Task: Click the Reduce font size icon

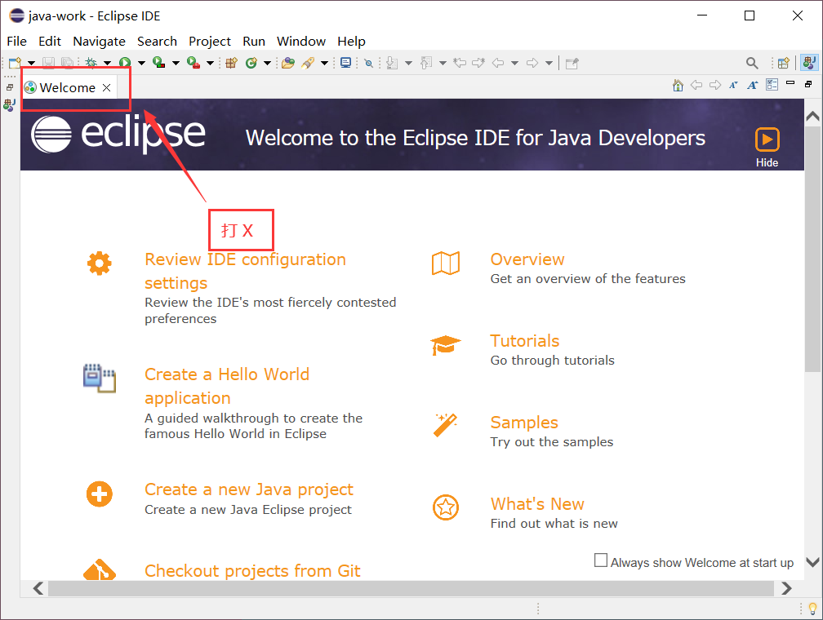Action: 733,85
